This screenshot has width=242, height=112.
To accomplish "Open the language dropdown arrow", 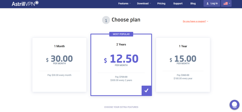I will 229,3.
